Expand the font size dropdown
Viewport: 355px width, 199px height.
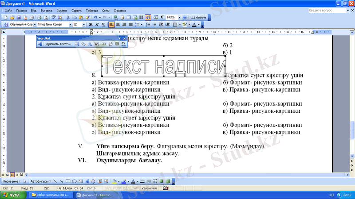point(84,25)
